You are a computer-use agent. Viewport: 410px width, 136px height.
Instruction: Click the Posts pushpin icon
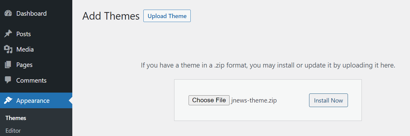click(x=8, y=34)
